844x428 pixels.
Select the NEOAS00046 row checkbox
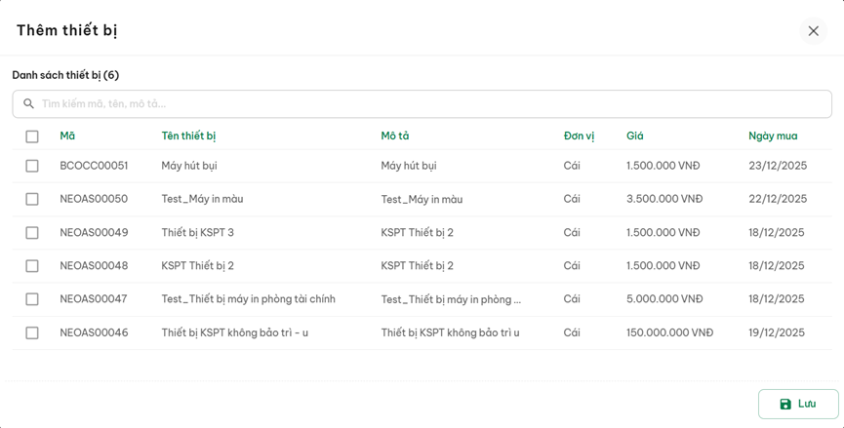(x=32, y=333)
